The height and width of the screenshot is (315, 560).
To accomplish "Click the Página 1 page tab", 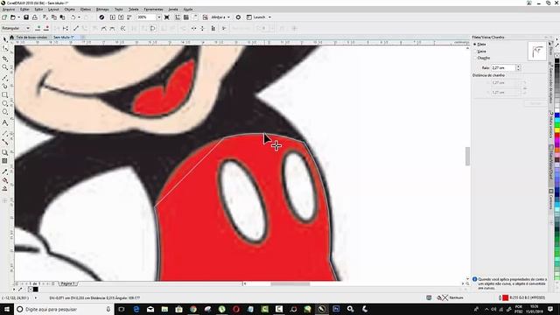I will point(67,283).
